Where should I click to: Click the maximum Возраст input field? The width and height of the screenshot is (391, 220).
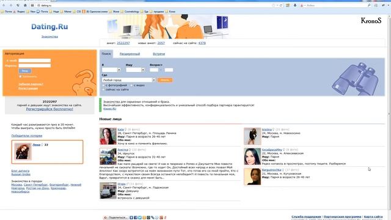(x=169, y=70)
